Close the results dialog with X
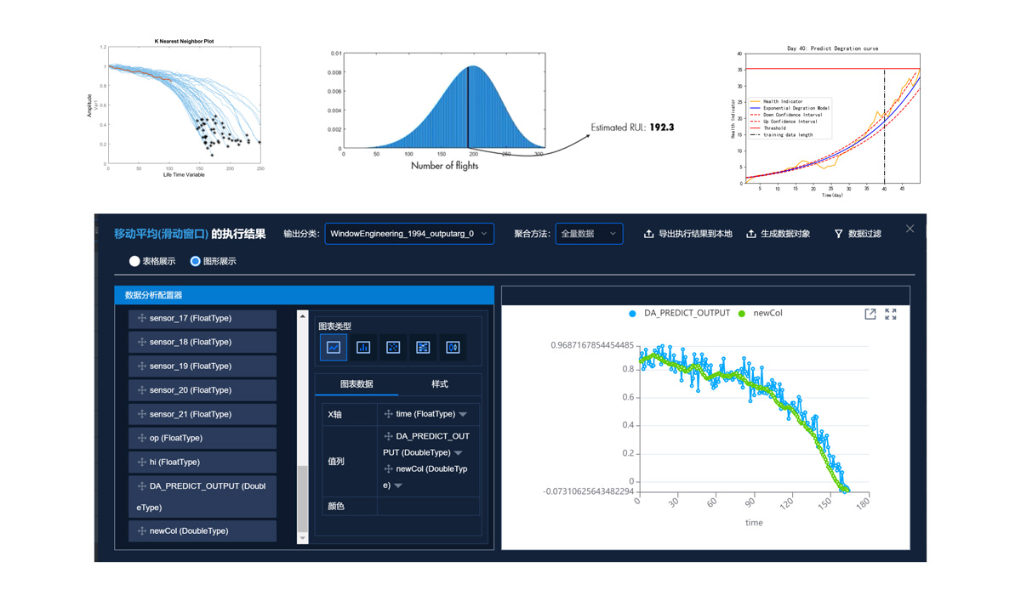 [910, 229]
